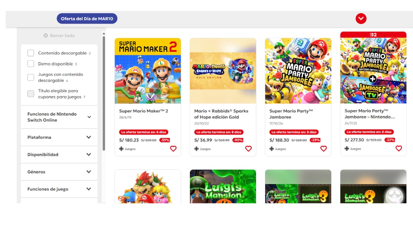
Task: Open the Super Mario Maker 2 title link
Action: click(x=144, y=111)
